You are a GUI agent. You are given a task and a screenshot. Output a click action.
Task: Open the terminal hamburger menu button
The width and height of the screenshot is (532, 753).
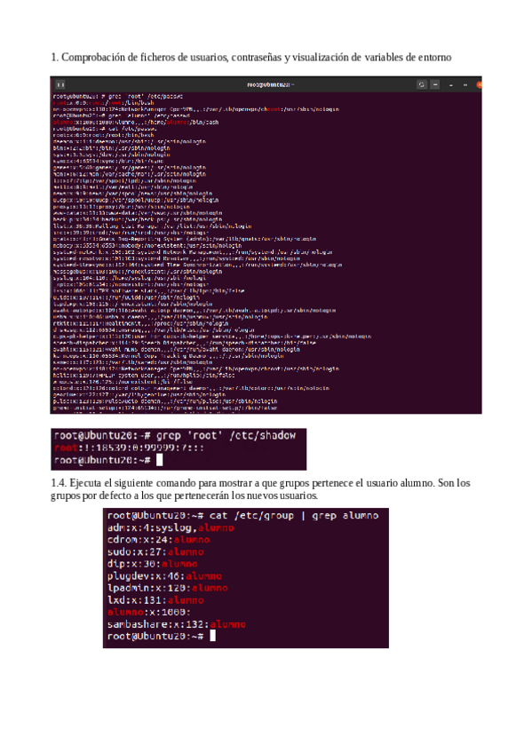pos(435,84)
